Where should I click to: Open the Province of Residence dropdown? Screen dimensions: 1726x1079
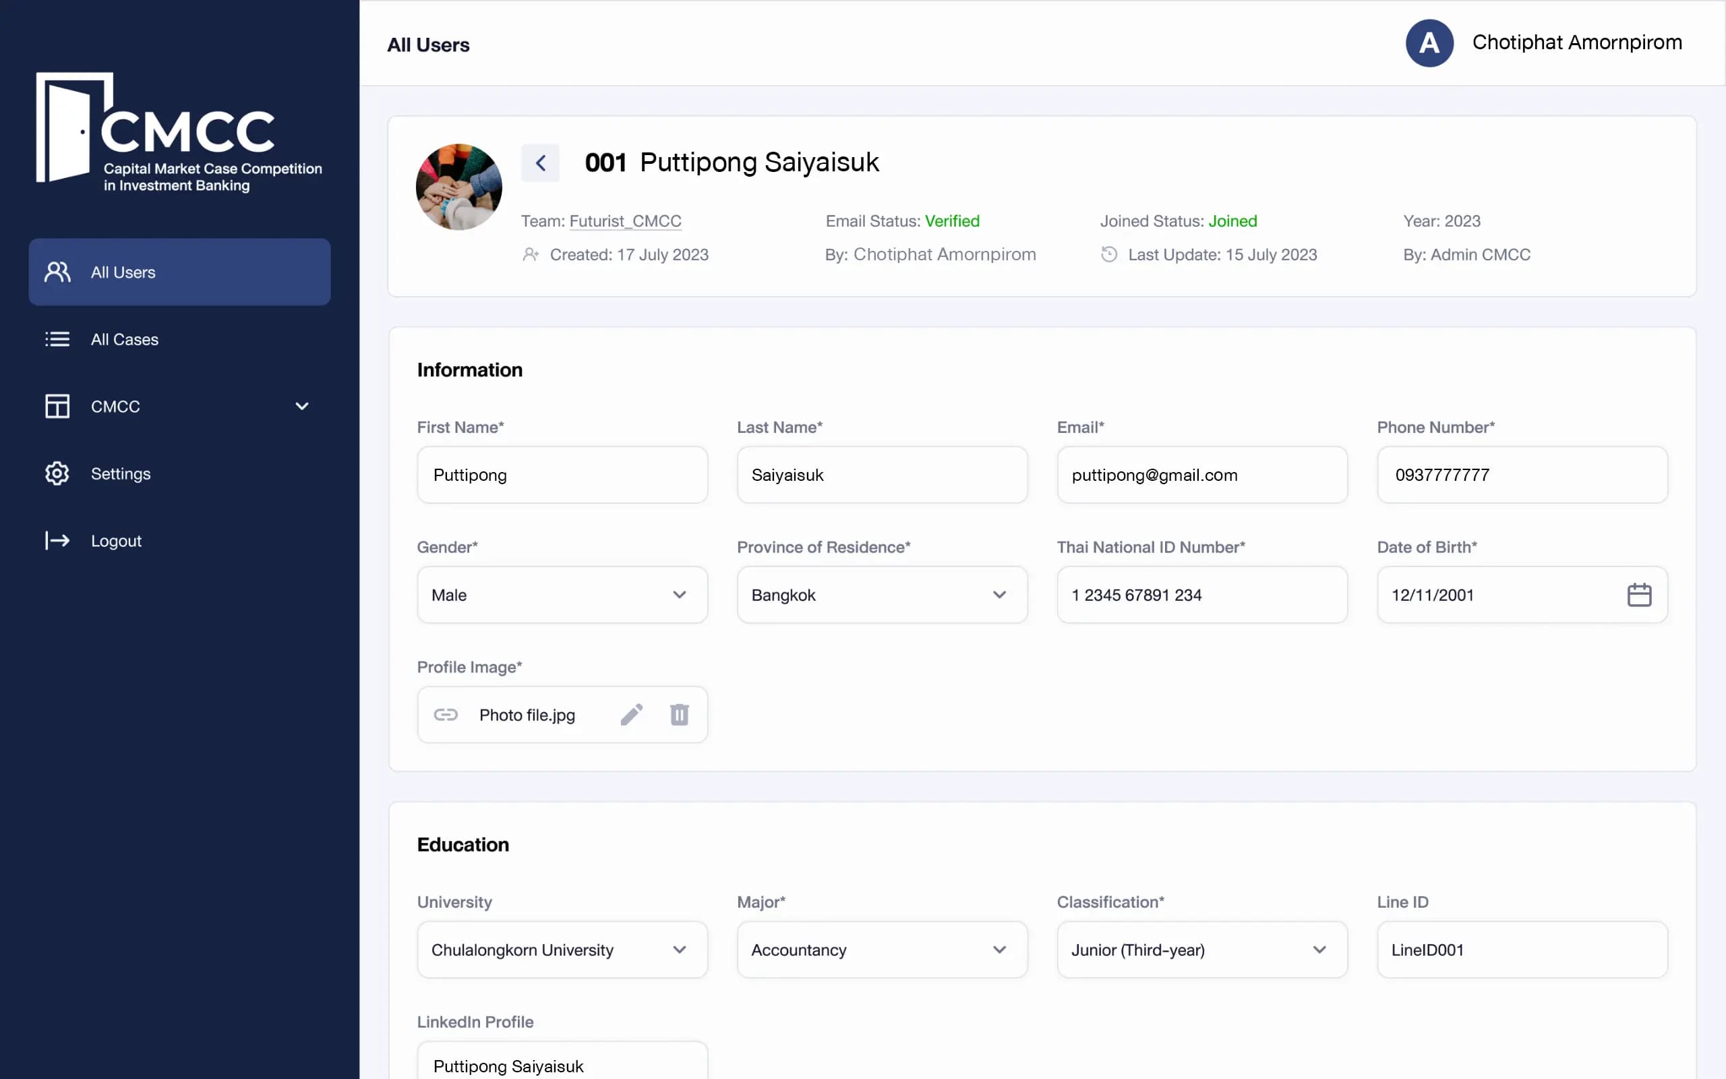pyautogui.click(x=882, y=594)
